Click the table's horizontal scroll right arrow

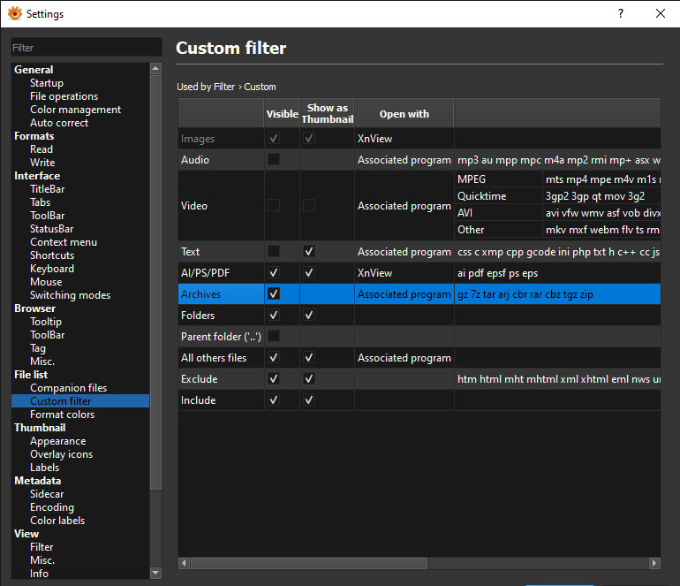[x=654, y=563]
